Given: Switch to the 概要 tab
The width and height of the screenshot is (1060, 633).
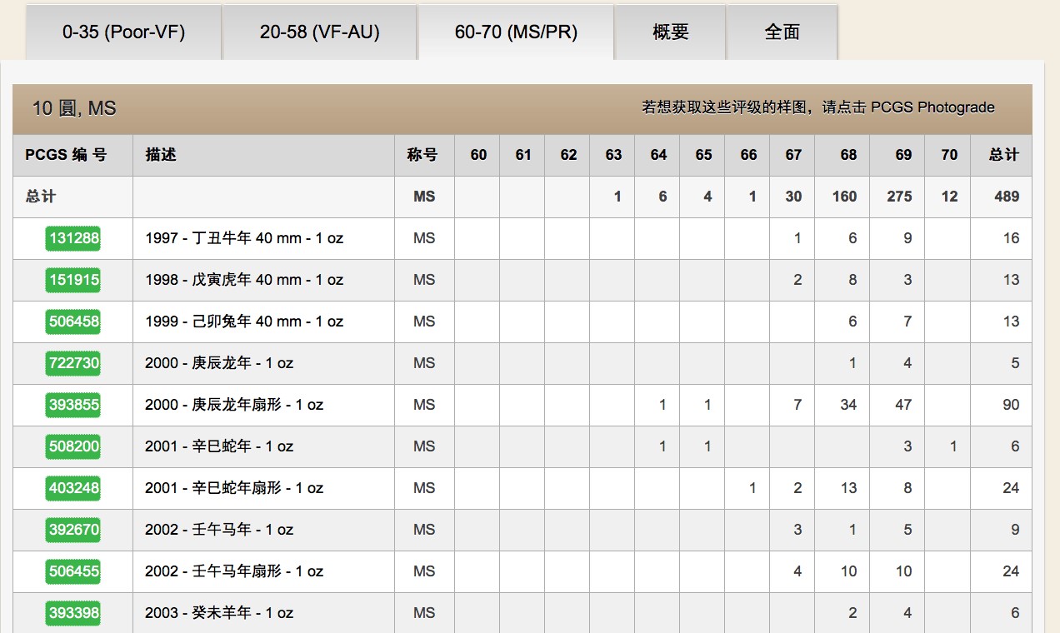Looking at the screenshot, I should [670, 32].
